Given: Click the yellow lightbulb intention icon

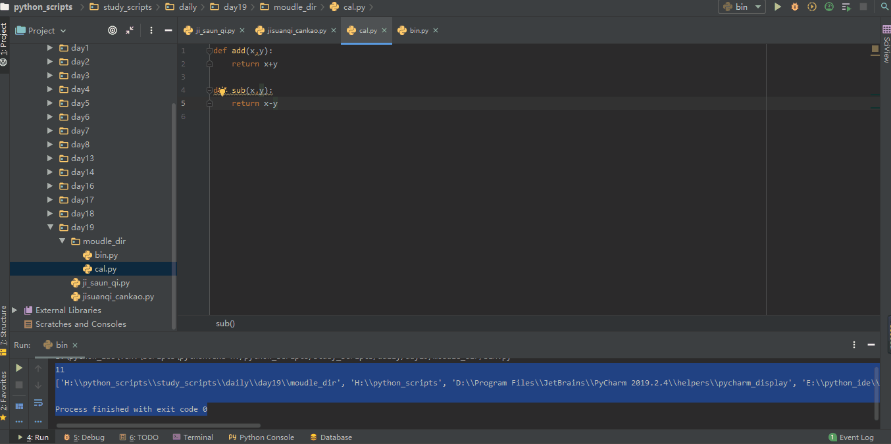Looking at the screenshot, I should [222, 91].
